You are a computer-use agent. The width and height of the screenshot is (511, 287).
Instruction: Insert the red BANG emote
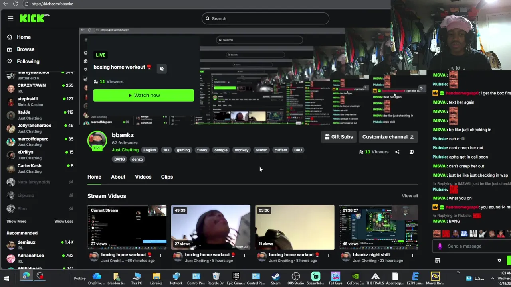coord(446,234)
